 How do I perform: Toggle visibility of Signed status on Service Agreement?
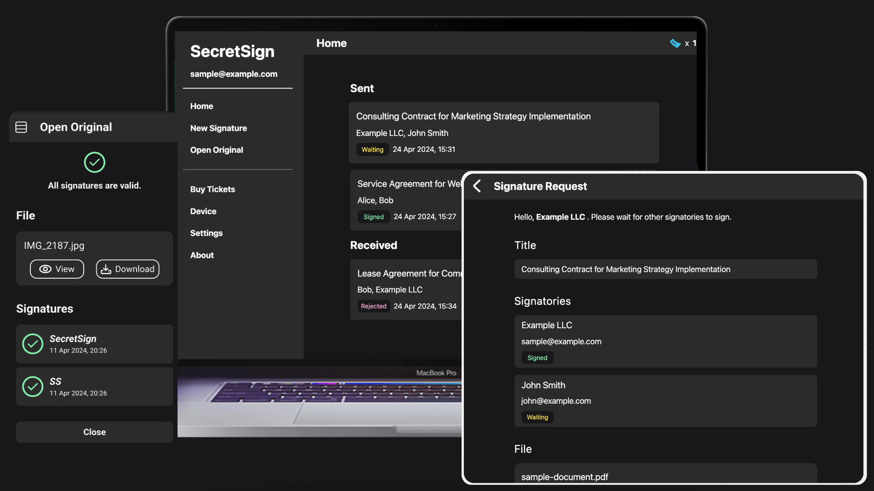tap(372, 216)
